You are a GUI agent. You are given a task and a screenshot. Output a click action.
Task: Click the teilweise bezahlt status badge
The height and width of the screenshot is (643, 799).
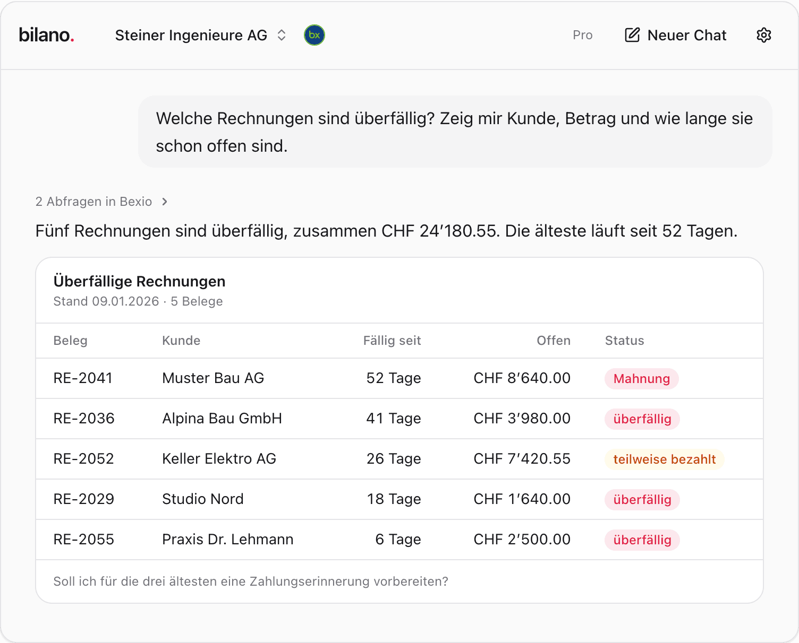click(x=665, y=459)
